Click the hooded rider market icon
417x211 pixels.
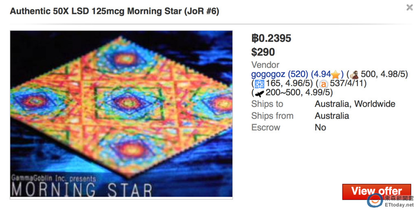coord(354,75)
